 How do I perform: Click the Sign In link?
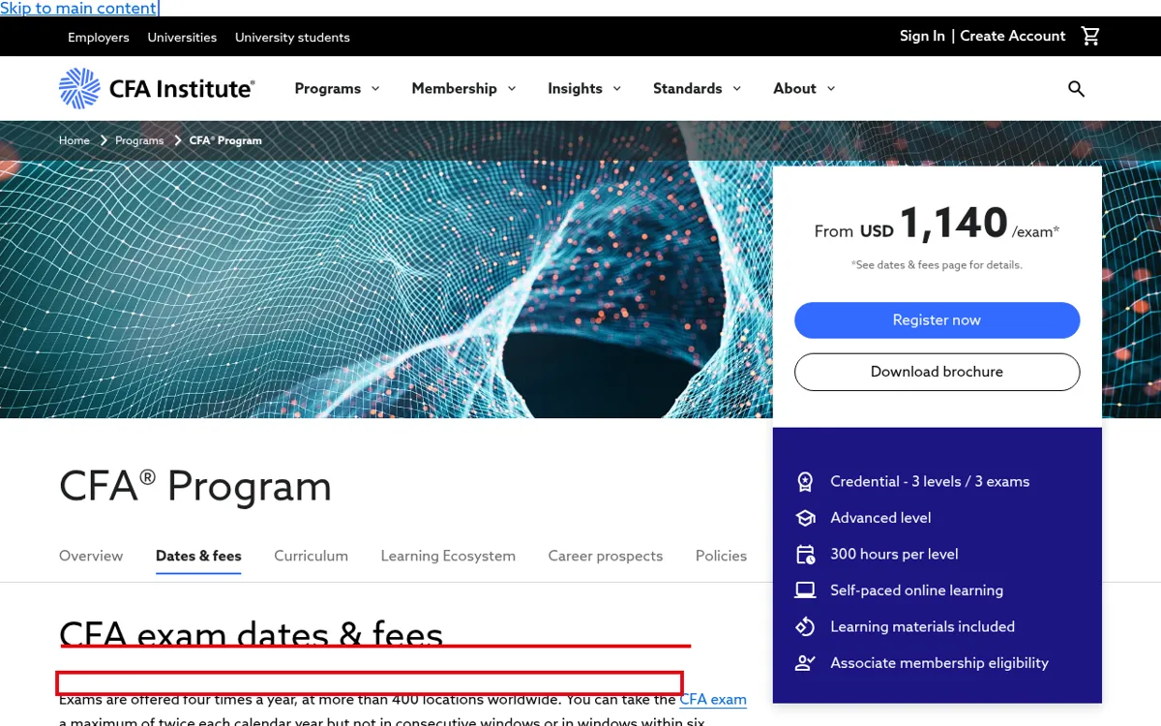point(922,36)
